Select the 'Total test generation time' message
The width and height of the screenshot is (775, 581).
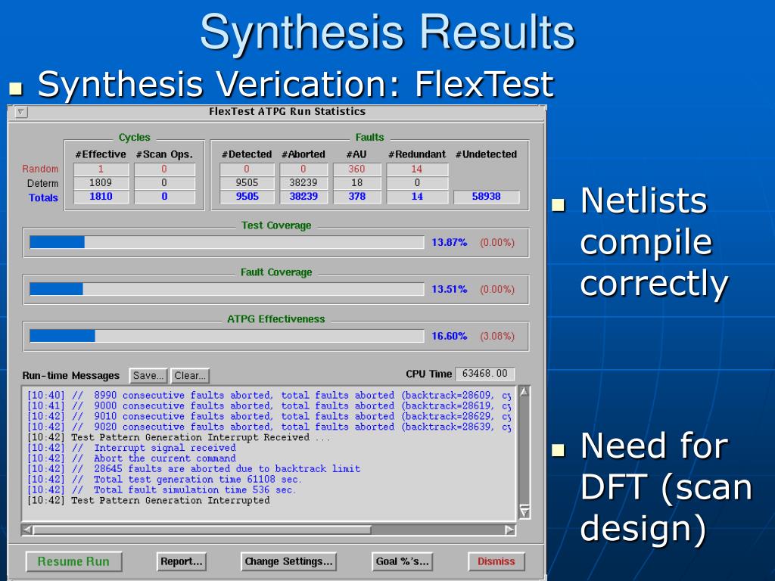[164, 479]
